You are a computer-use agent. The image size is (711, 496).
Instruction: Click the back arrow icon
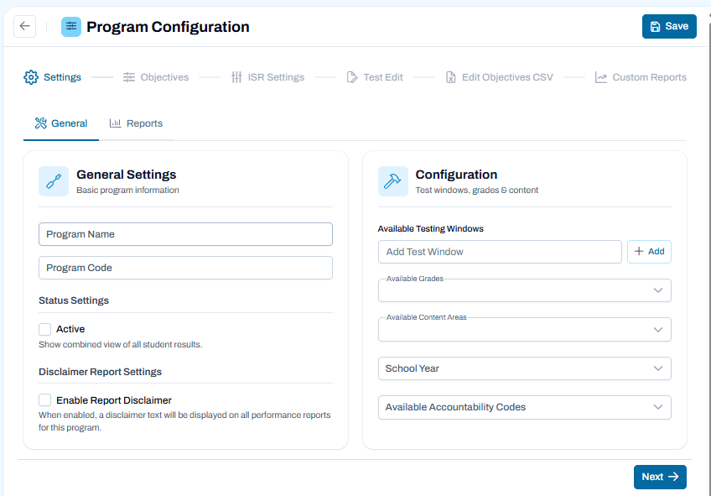(x=24, y=26)
